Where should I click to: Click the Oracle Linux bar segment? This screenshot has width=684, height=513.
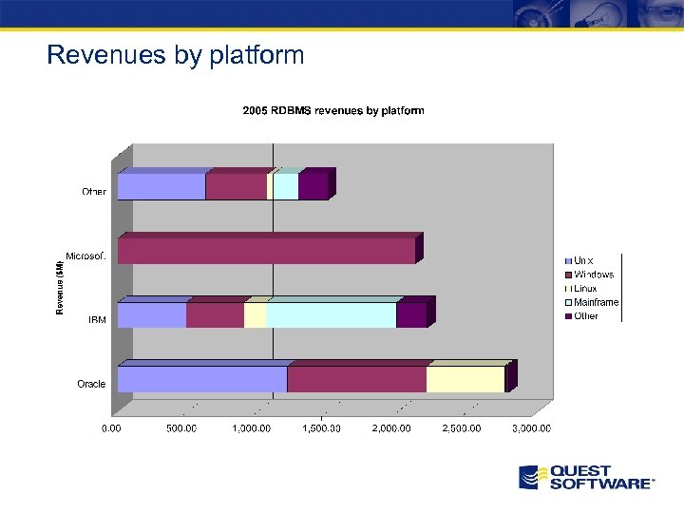[x=465, y=379]
